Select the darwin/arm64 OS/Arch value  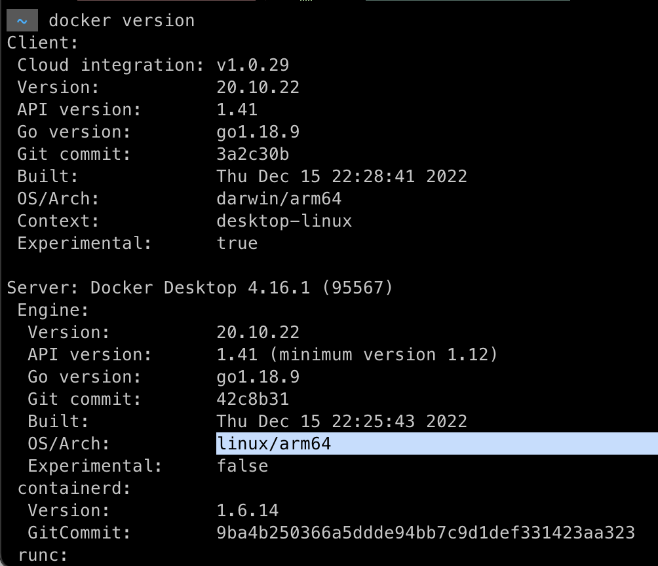click(279, 199)
